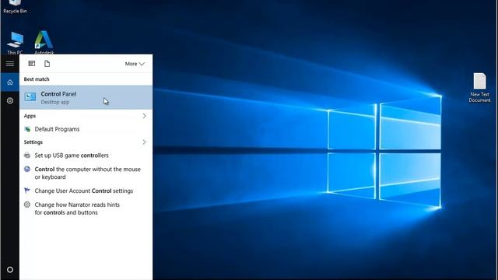The width and height of the screenshot is (498, 280).
Task: Click the Ease of Access icon in the results
Action: [27, 169]
